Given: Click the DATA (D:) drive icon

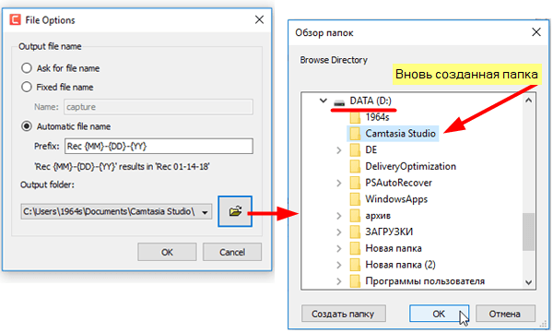Looking at the screenshot, I should coord(339,102).
